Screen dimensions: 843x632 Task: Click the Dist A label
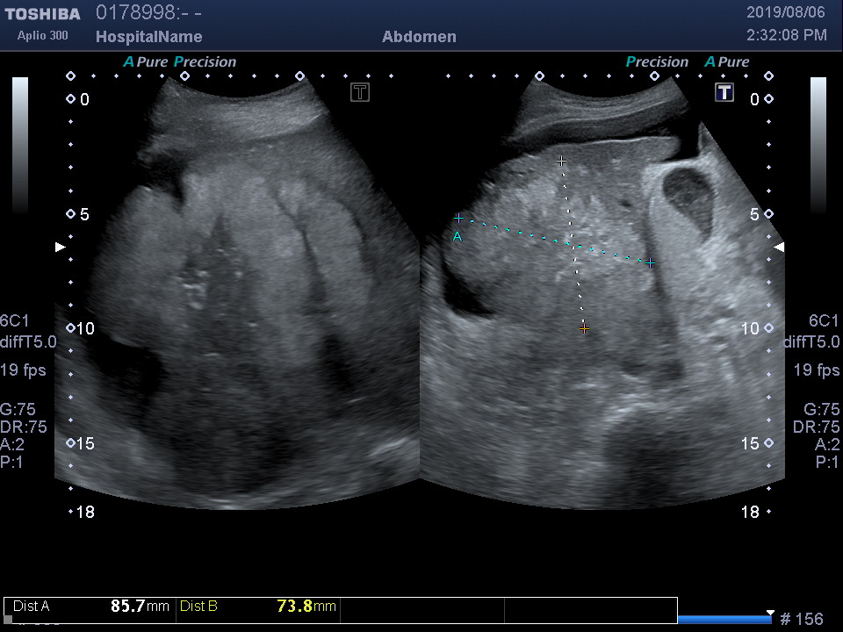(x=32, y=607)
